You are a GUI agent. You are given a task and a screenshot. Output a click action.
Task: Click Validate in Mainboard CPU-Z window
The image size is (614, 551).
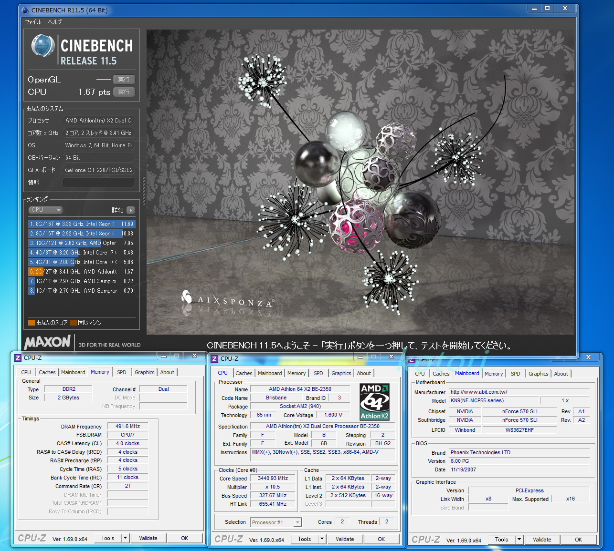click(542, 540)
